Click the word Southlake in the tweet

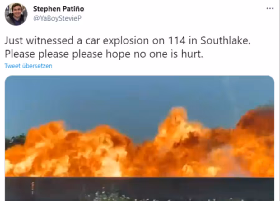pyautogui.click(x=225, y=40)
